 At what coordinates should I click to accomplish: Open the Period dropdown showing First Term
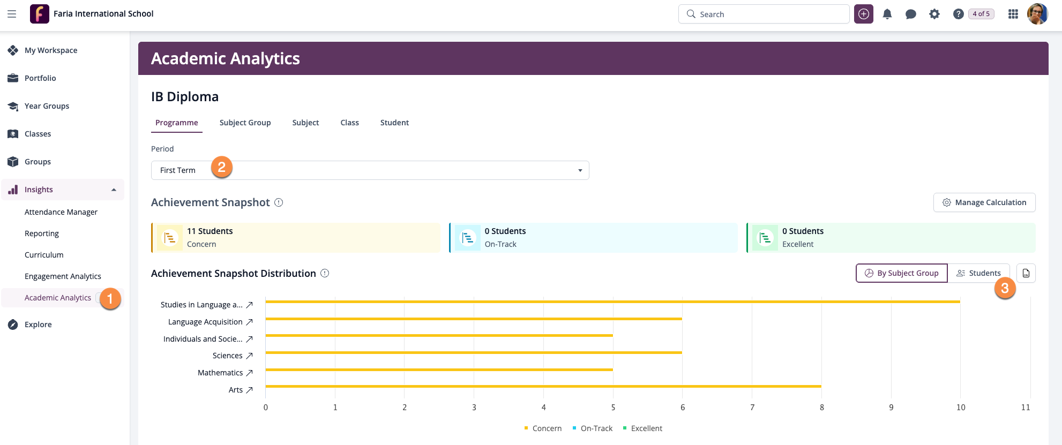pos(370,170)
